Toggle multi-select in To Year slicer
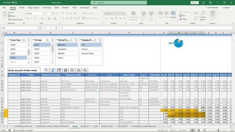 click(47, 40)
